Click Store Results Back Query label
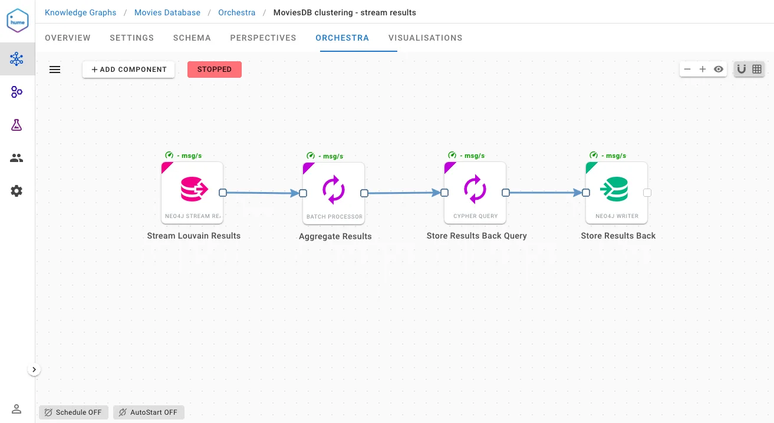 pos(477,236)
